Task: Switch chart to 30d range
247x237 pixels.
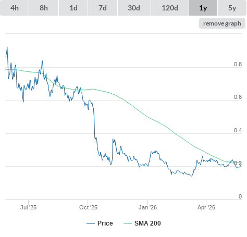Action: pos(134,8)
